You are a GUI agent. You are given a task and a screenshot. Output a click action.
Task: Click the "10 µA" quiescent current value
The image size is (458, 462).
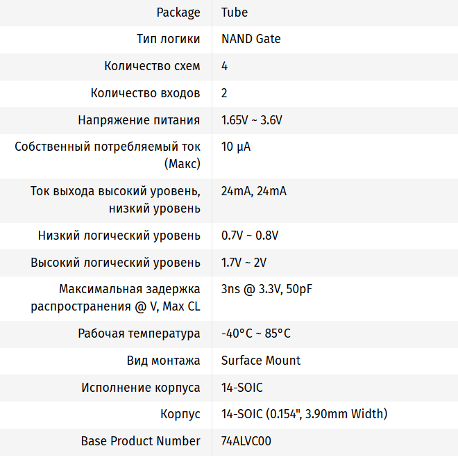236,147
